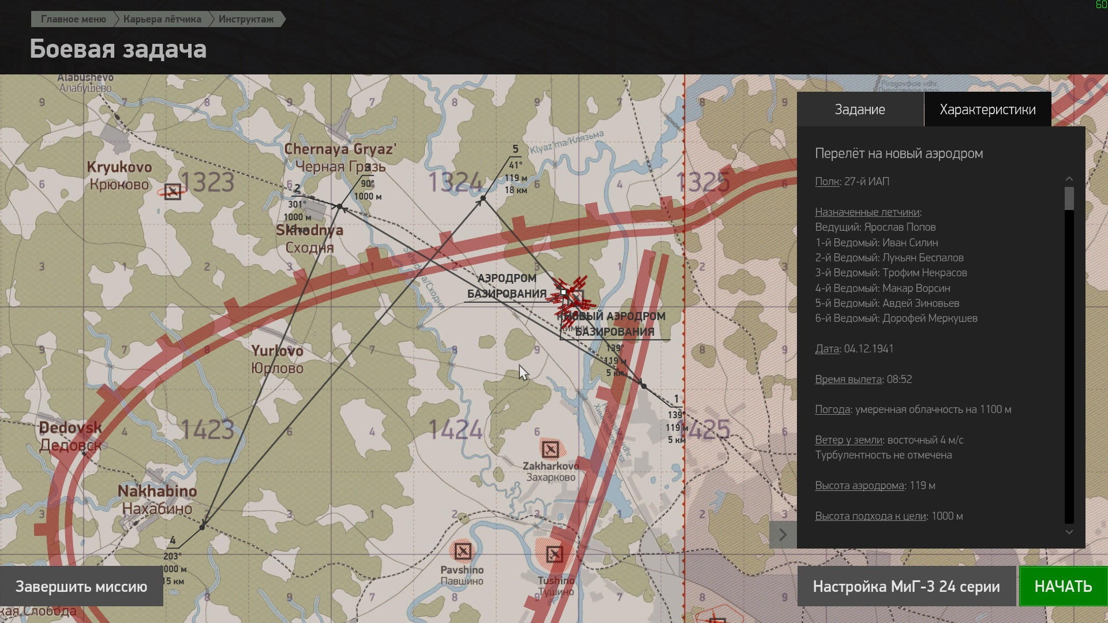Open Настройка МиГ-3 24 серии
Screen dimensions: 1108x623
[x=906, y=586]
